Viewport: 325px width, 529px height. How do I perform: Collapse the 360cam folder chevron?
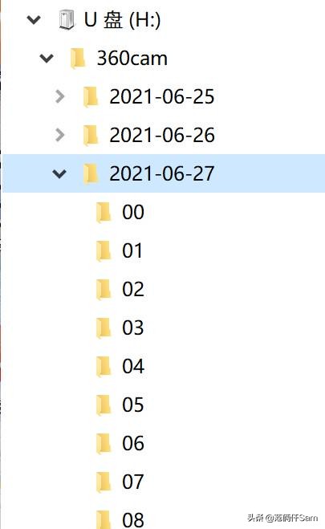[47, 59]
